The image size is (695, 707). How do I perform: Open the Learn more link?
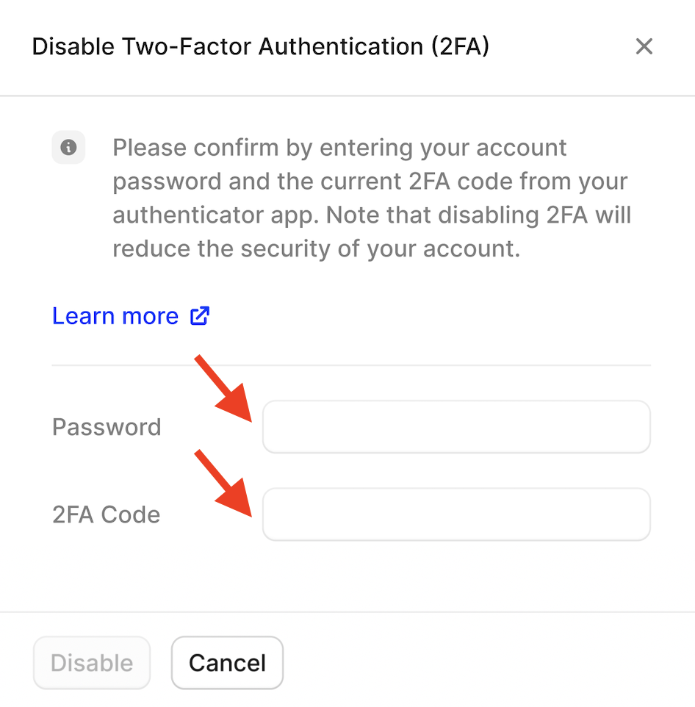click(x=131, y=315)
